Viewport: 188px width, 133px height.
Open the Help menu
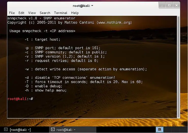point(75,13)
